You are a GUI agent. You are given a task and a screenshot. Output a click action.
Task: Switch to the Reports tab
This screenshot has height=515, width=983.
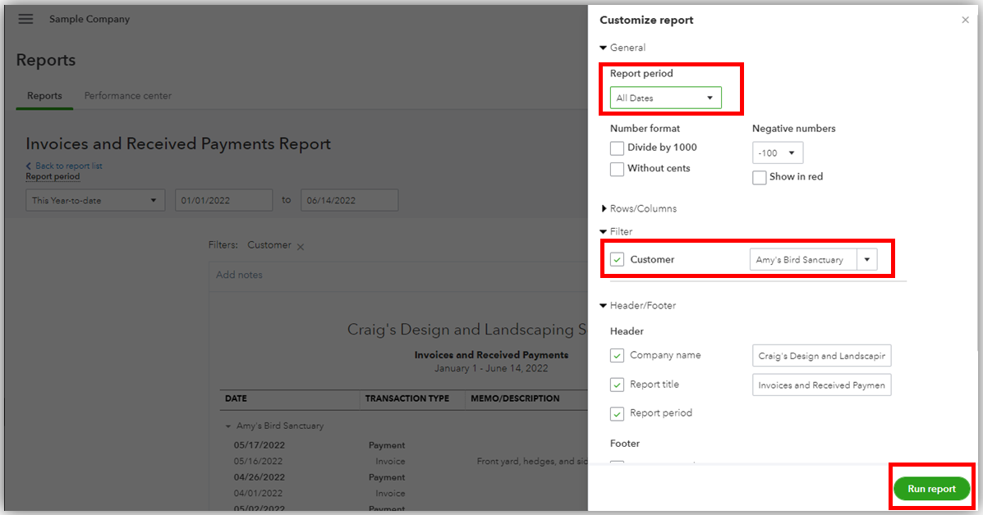pos(44,96)
